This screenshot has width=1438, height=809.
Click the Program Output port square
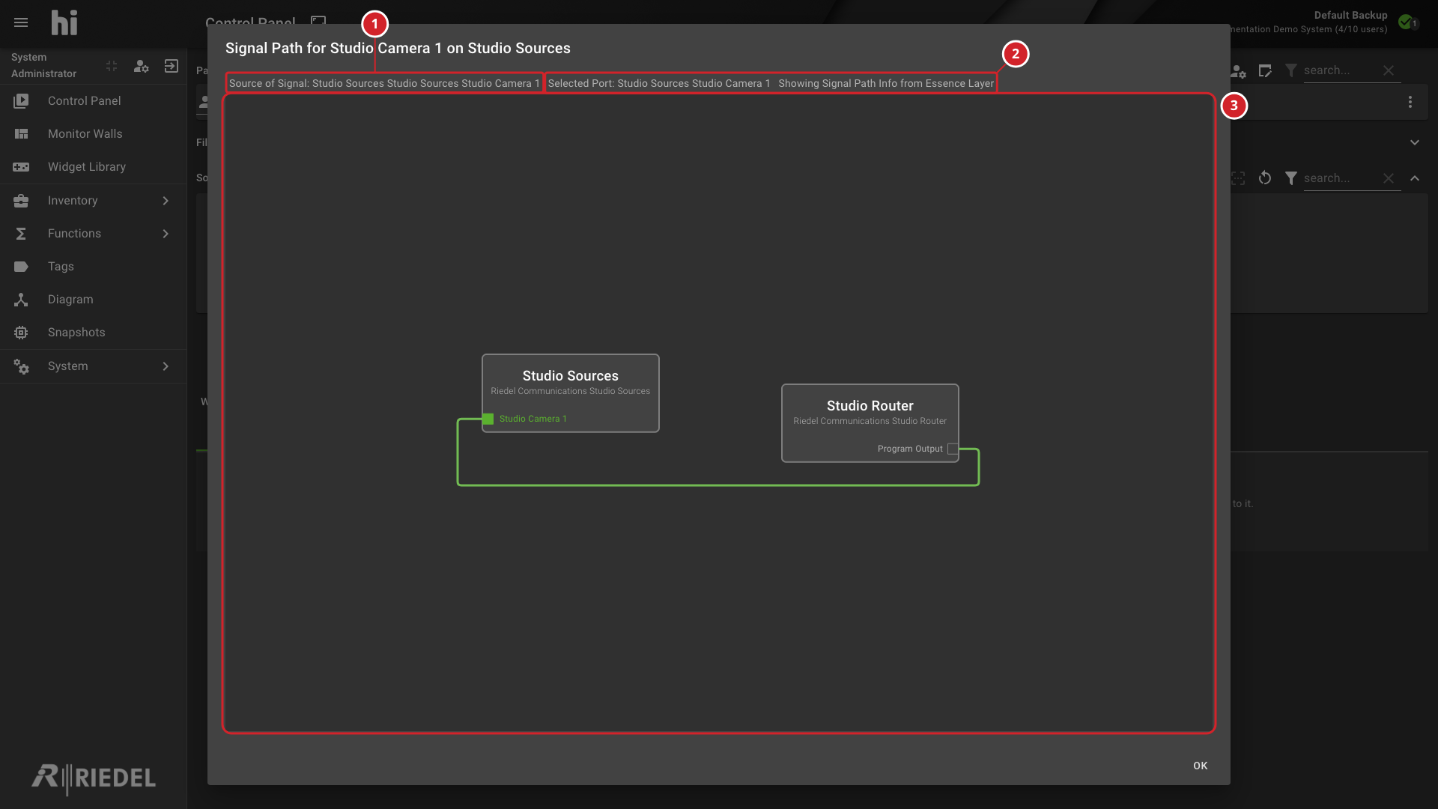953,449
